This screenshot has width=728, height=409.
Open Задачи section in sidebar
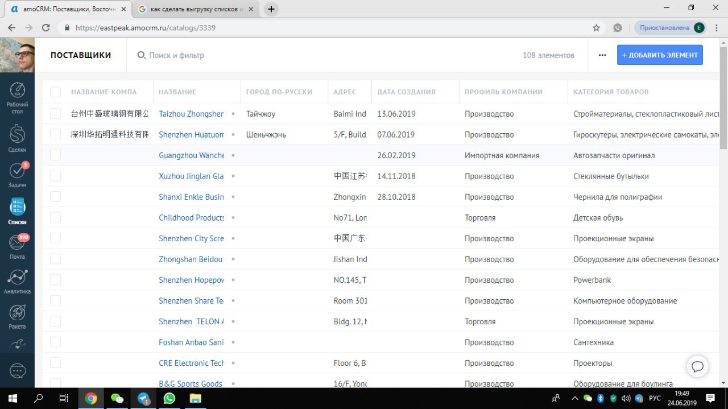click(x=17, y=175)
